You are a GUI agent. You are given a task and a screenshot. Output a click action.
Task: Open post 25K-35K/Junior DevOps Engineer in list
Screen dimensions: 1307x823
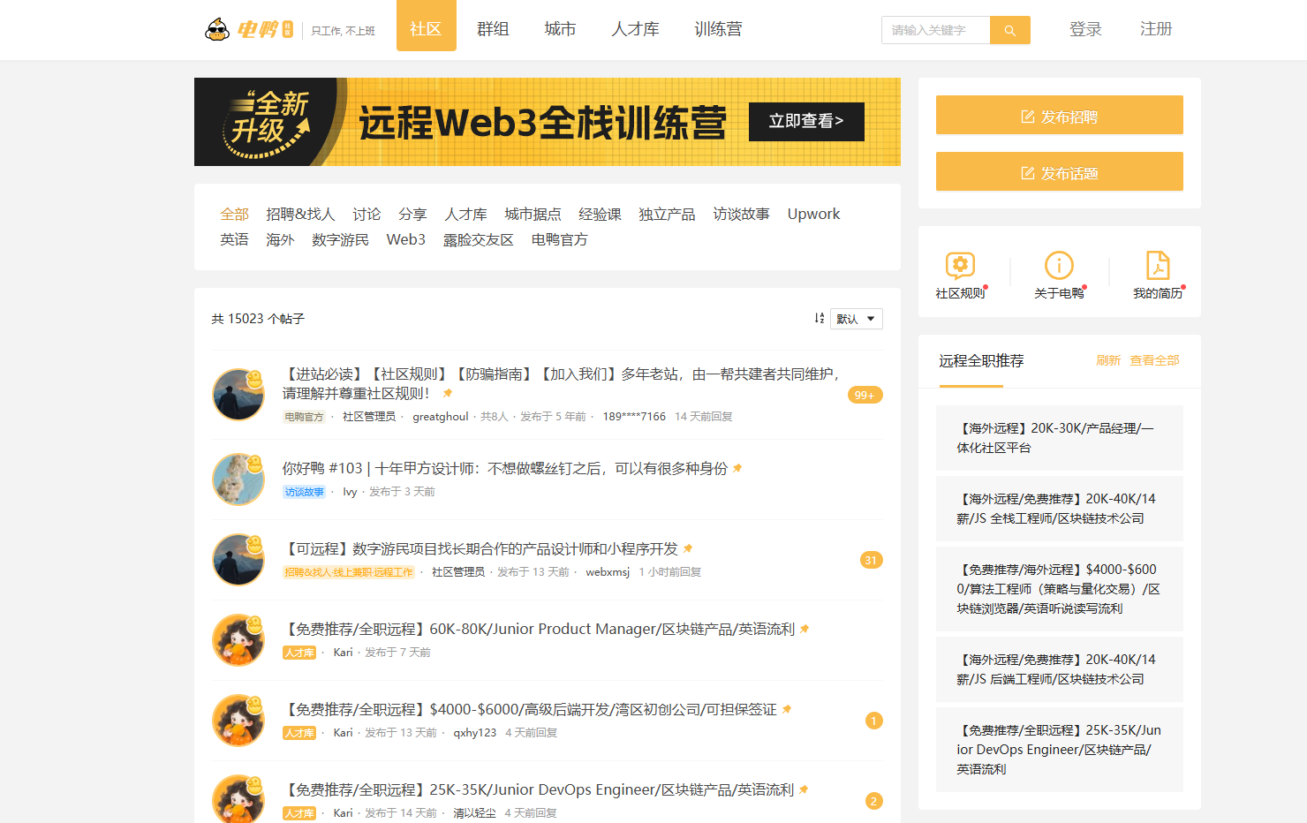click(x=538, y=789)
